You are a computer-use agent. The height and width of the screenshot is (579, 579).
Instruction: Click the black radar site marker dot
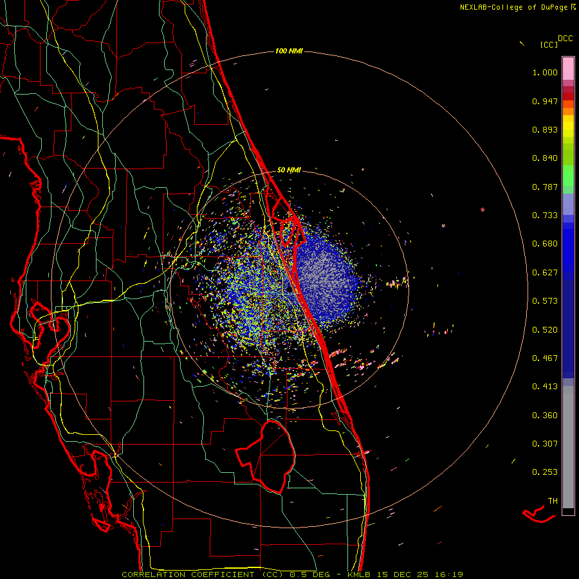[x=289, y=290]
